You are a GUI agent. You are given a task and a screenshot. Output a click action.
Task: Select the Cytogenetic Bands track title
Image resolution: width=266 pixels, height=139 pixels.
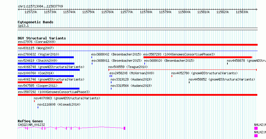pyautogui.click(x=36, y=22)
